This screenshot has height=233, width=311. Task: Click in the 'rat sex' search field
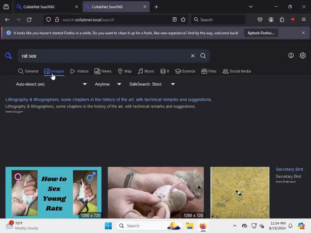(103, 56)
